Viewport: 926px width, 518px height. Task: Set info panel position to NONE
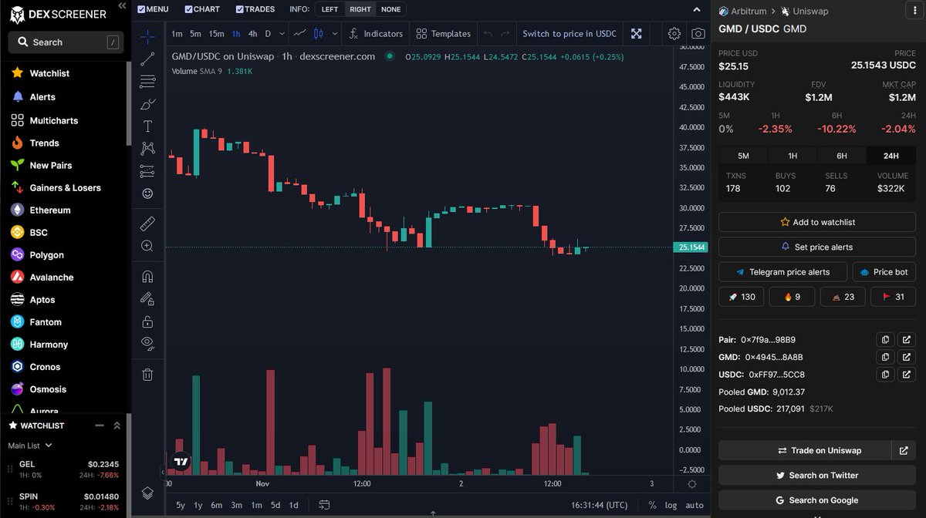390,9
